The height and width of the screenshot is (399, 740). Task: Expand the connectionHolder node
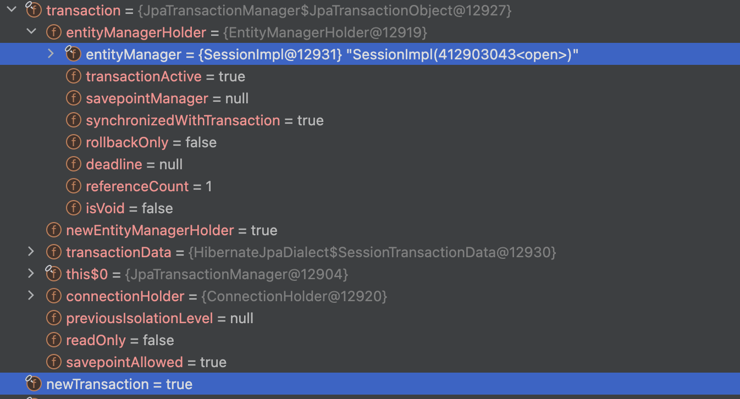pos(31,296)
